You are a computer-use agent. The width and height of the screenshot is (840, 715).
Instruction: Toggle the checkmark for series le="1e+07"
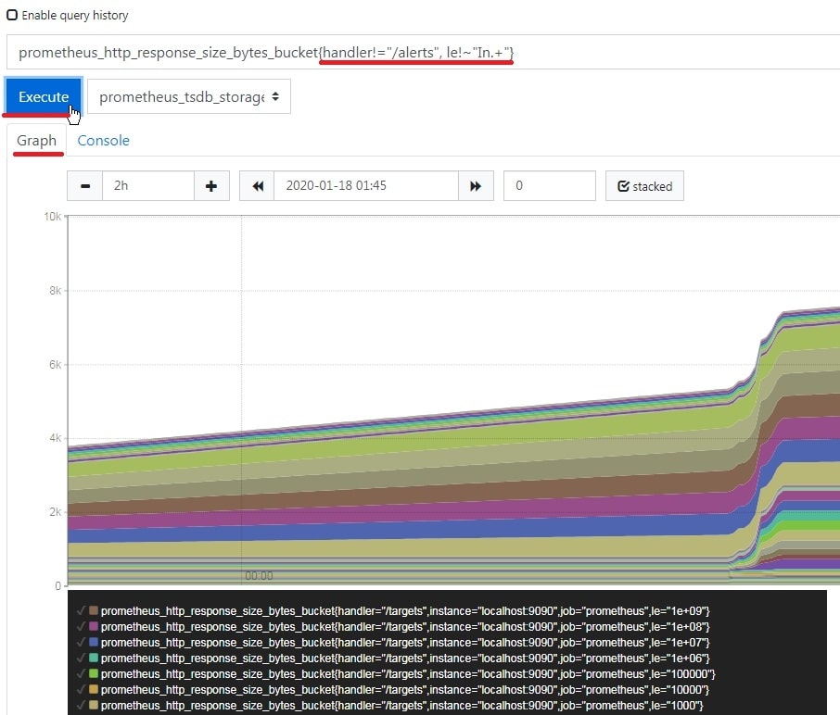[x=81, y=642]
